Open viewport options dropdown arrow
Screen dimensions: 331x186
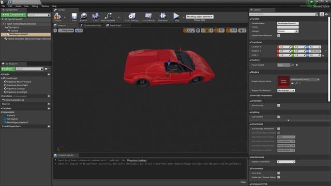(55, 30)
